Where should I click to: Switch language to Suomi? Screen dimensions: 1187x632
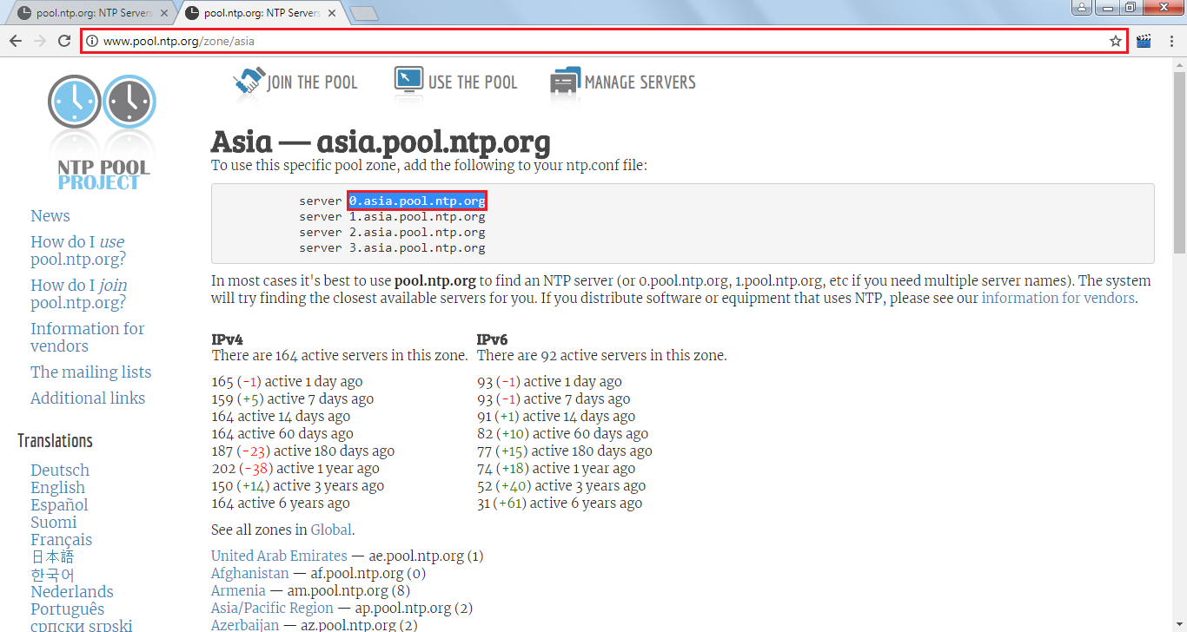[54, 523]
